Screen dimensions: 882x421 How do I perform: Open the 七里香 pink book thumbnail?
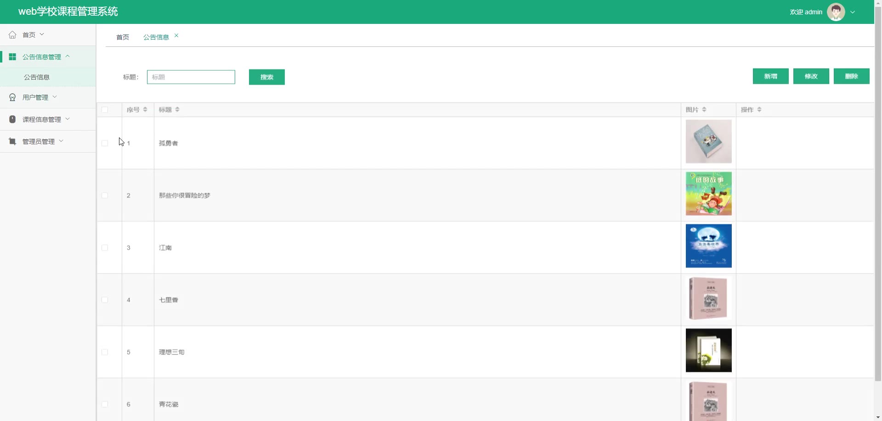tap(709, 298)
